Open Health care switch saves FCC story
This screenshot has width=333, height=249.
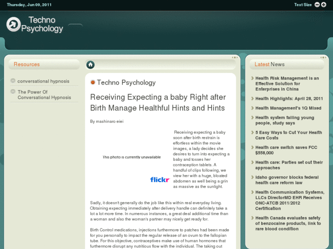click(286, 150)
